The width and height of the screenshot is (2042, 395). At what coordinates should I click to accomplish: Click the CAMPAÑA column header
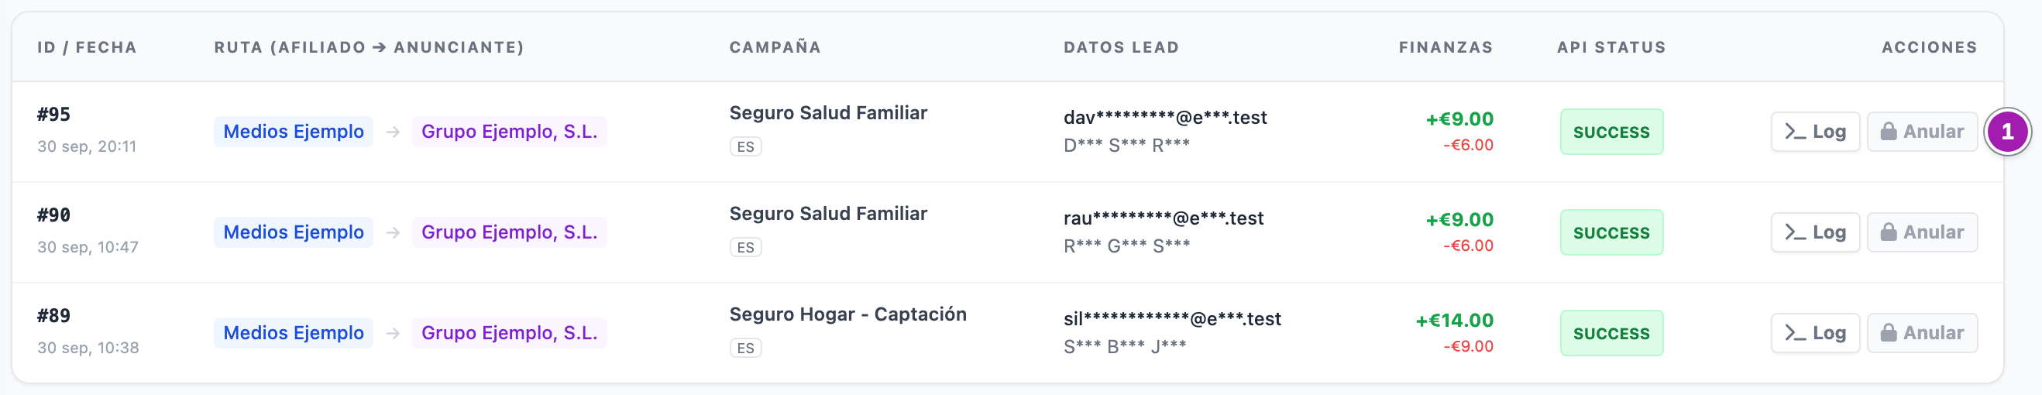coord(775,46)
